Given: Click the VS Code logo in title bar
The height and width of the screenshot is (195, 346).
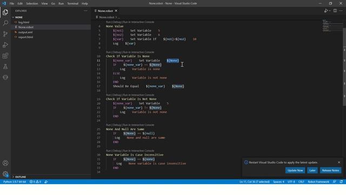Looking at the screenshot, I should click(x=4, y=3).
